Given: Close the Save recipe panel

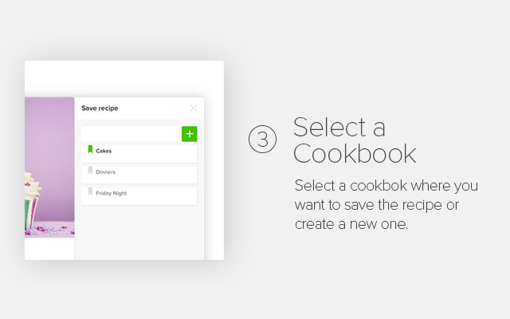Looking at the screenshot, I should (x=193, y=108).
